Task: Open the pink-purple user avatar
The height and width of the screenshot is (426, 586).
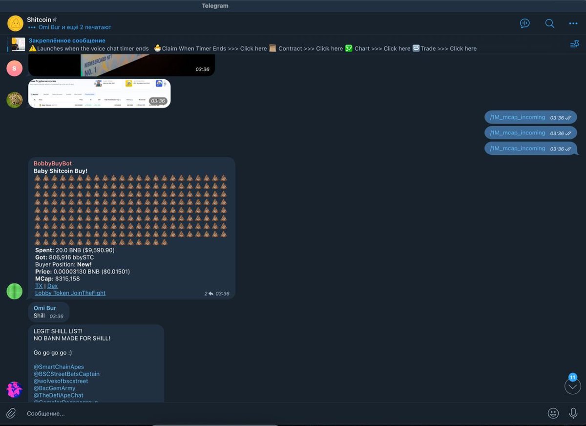Action: pyautogui.click(x=14, y=390)
